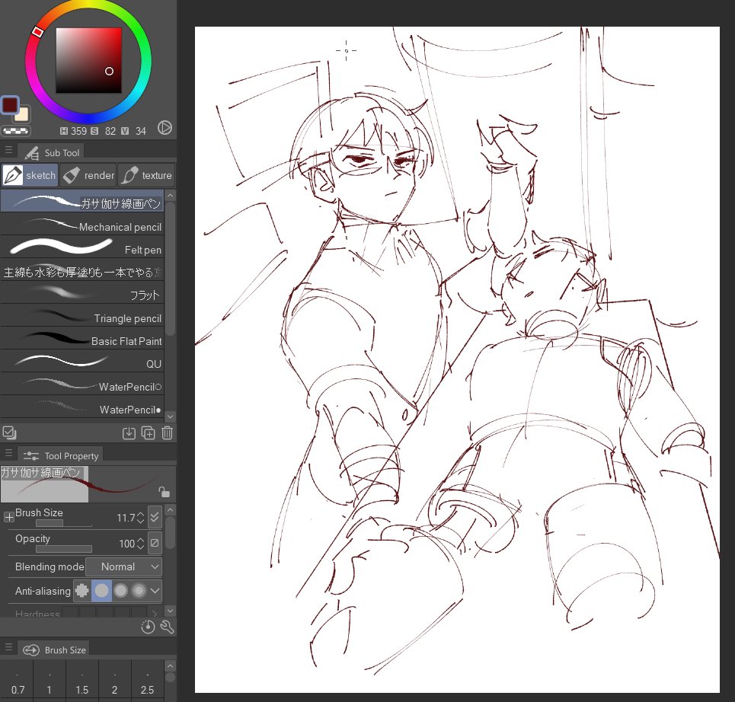Screen dimensions: 735x702
Task: Click the sub tool list scroll down arrow
Action: click(170, 416)
